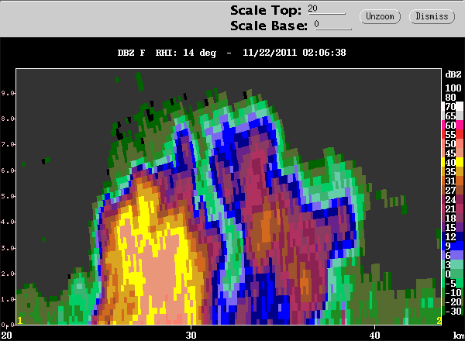The height and width of the screenshot is (341, 465).
Task: Click the '100' legend value
Action: pos(453,88)
